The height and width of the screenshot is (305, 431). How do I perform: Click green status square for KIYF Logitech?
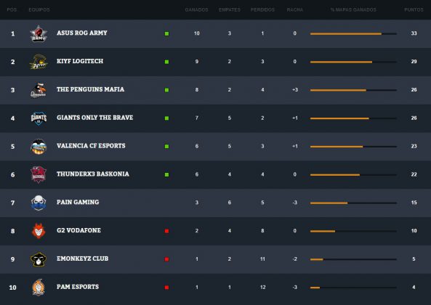tap(166, 62)
